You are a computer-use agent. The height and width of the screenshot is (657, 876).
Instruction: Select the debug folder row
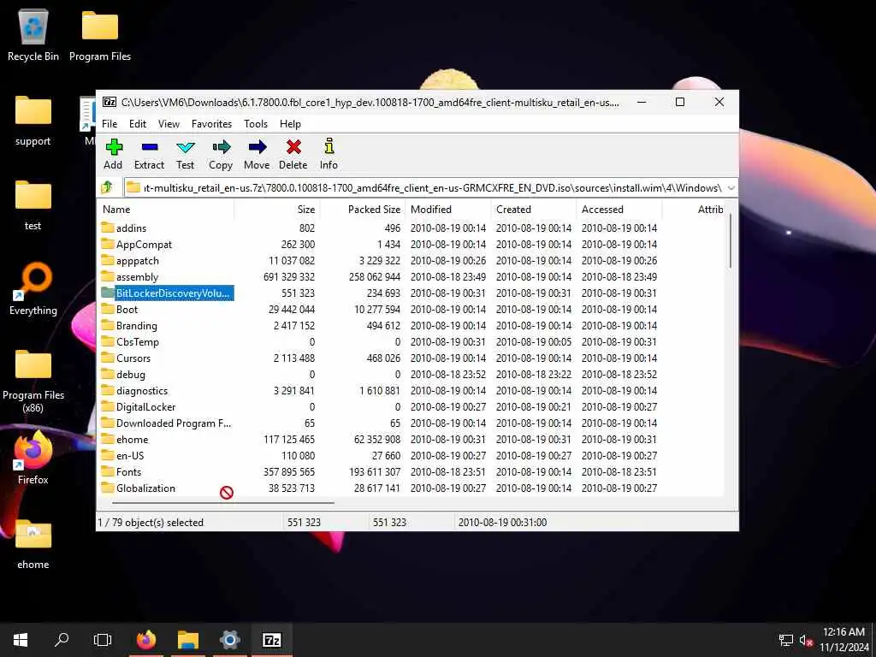411,374
